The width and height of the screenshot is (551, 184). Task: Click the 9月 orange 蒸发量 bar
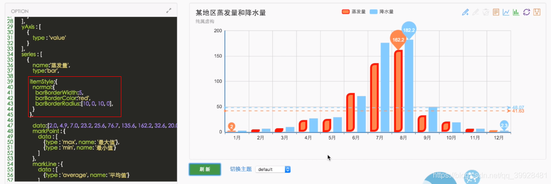[x=422, y=124]
